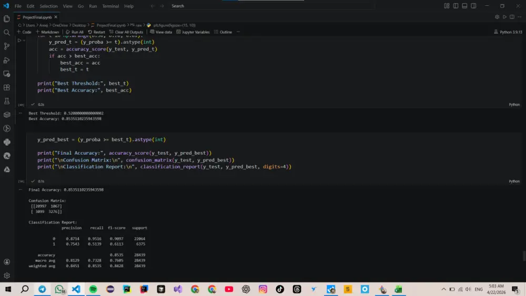Click plt.figure breadcrumb item
Image resolution: width=526 pixels, height=296 pixels.
(175, 25)
